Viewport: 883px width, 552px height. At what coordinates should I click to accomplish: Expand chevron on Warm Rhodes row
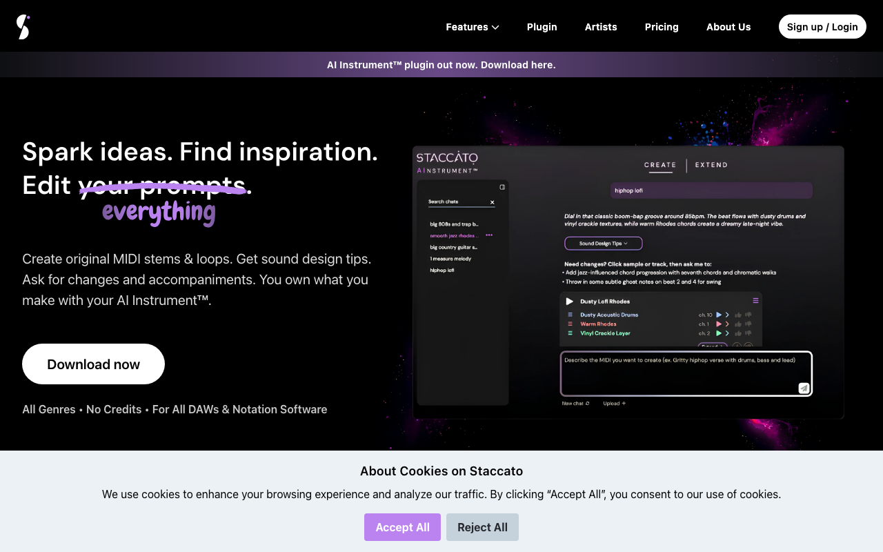727,324
